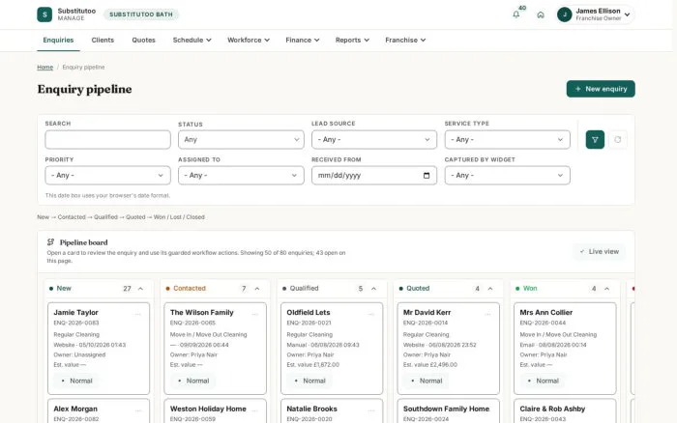This screenshot has width=677, height=423.
Task: Go to the Clients tab
Action: pyautogui.click(x=103, y=41)
